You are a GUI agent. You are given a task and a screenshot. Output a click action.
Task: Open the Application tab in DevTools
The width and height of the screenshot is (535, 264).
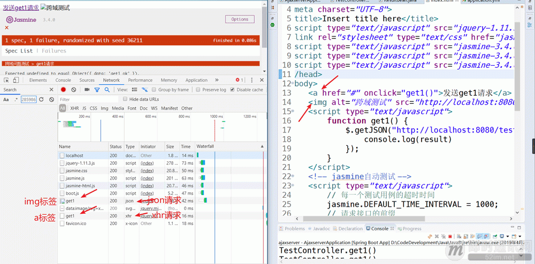click(x=196, y=80)
